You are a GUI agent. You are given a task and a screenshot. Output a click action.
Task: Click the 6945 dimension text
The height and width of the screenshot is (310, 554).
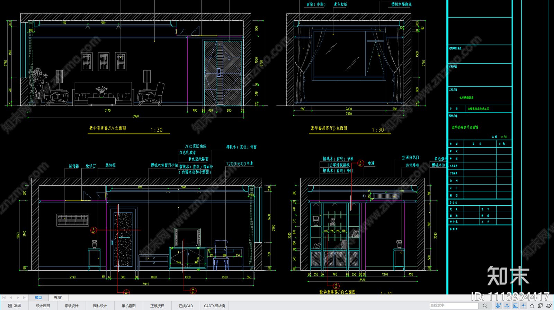tap(146, 284)
